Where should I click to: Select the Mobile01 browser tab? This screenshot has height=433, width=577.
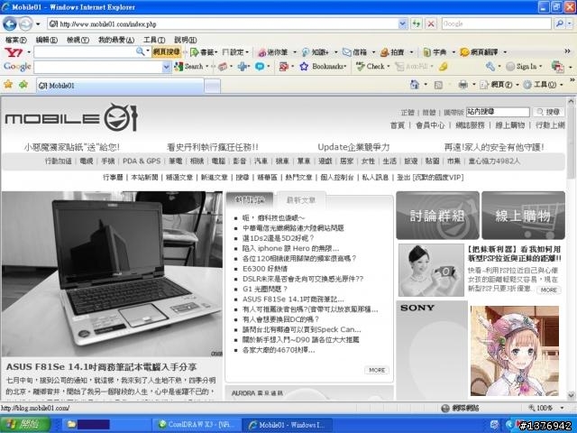point(120,86)
